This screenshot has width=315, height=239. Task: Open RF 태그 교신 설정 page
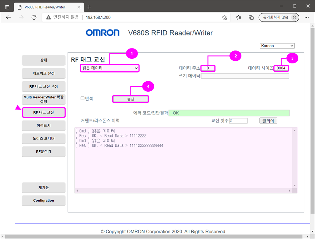pos(44,86)
